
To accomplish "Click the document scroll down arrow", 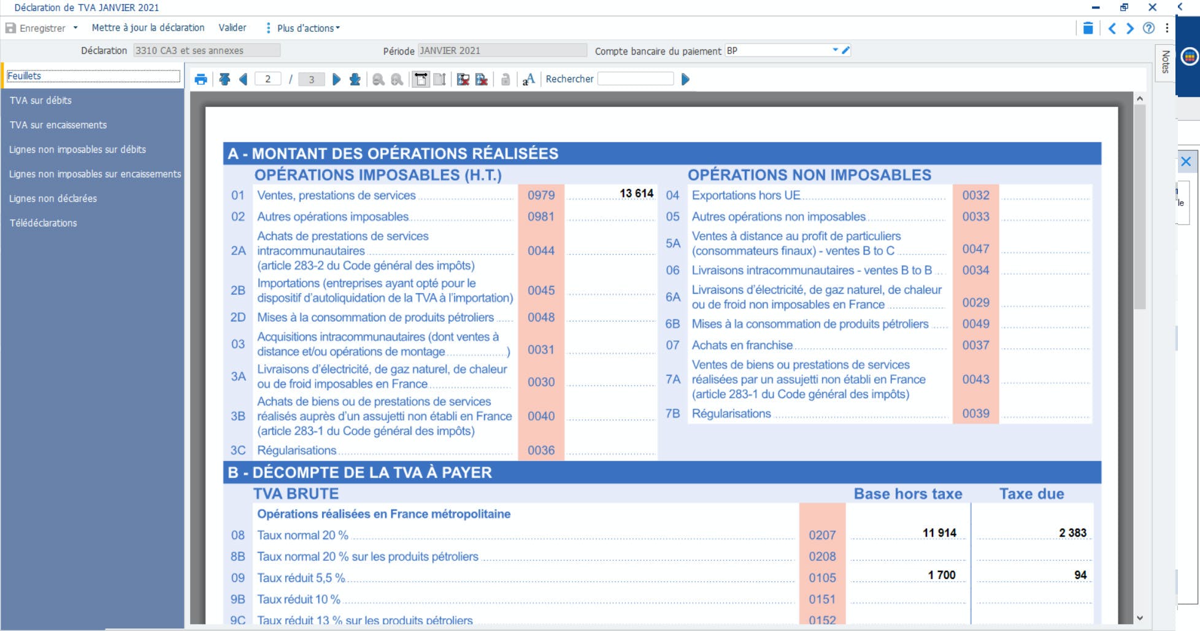I will tap(1140, 618).
